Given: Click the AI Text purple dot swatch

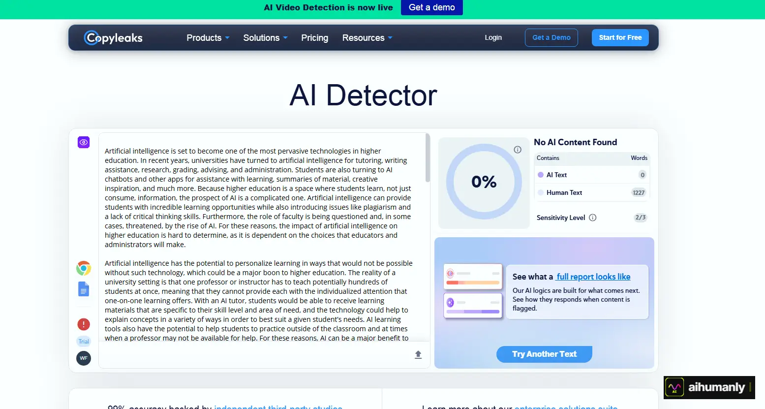Looking at the screenshot, I should coord(541,175).
